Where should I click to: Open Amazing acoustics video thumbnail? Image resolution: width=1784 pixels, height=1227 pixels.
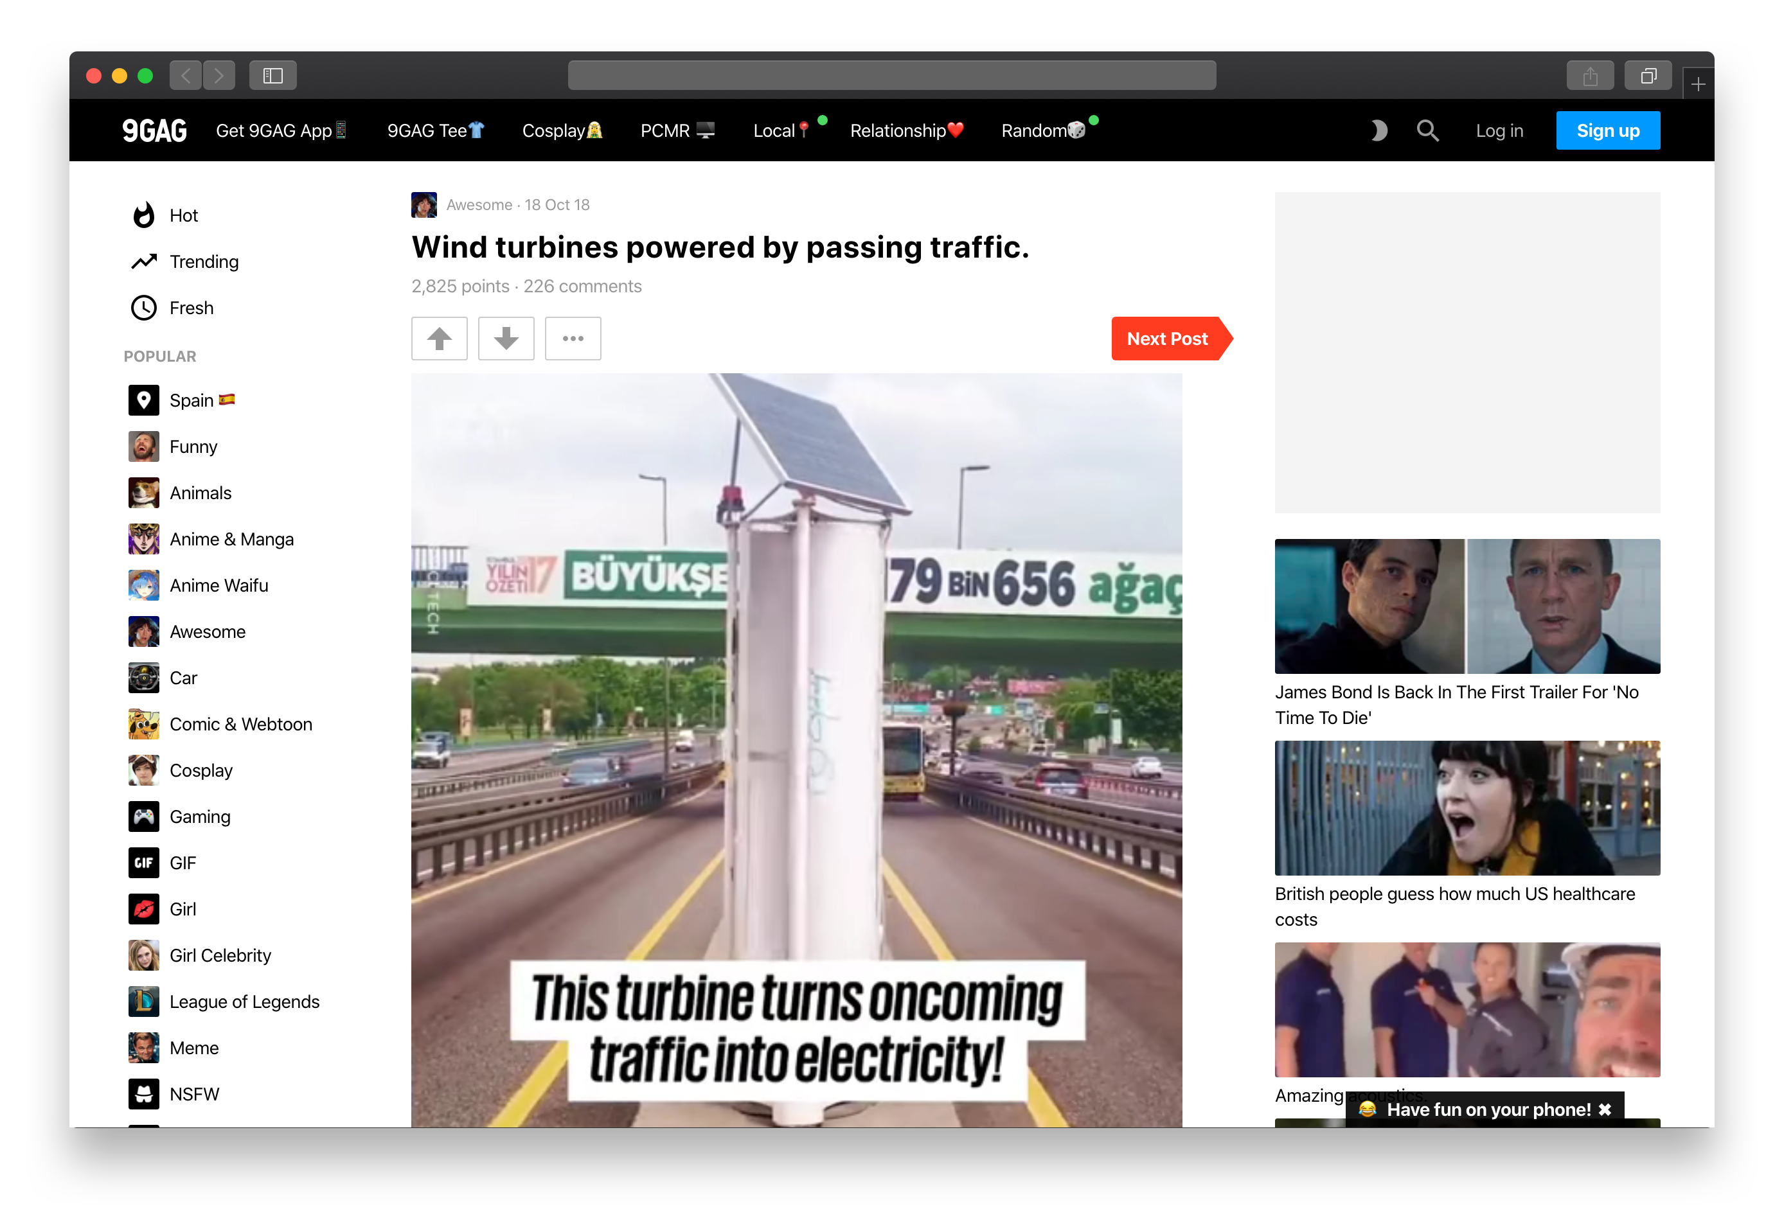tap(1467, 1009)
